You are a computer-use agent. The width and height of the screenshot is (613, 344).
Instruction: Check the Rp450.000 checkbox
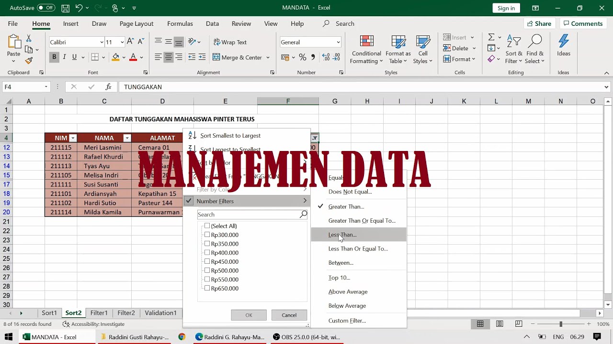click(x=207, y=261)
